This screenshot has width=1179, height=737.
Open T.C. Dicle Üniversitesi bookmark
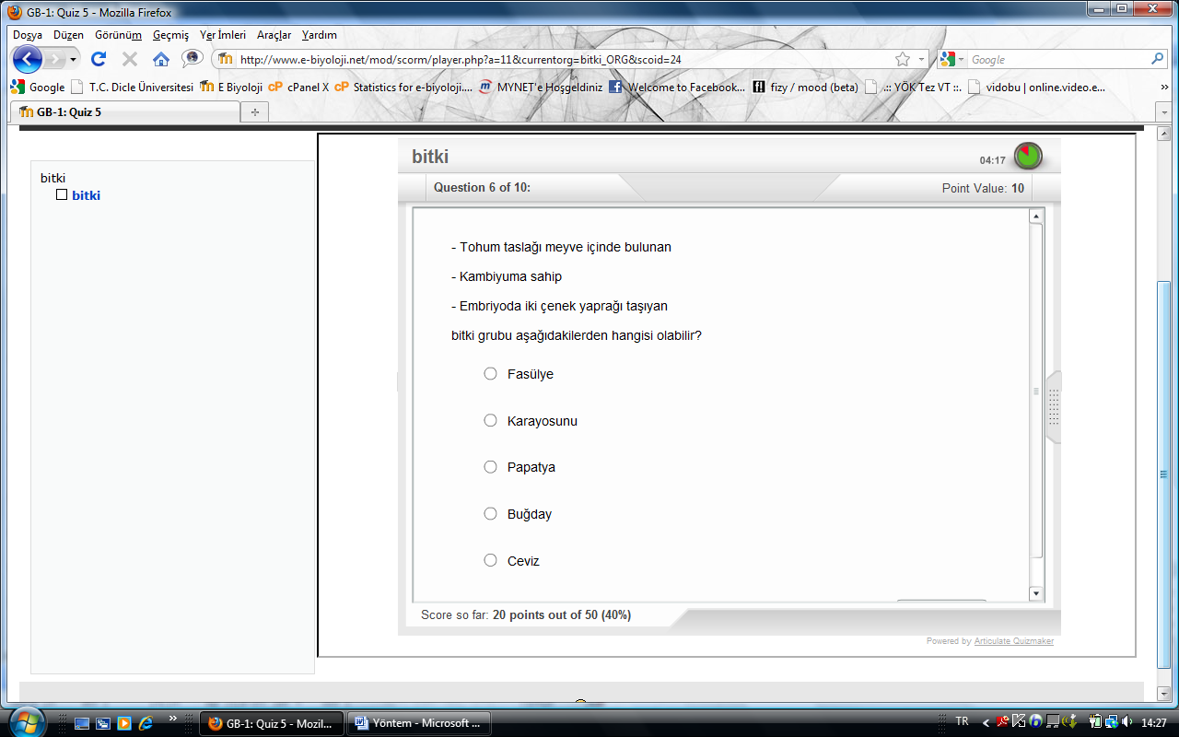(x=131, y=88)
